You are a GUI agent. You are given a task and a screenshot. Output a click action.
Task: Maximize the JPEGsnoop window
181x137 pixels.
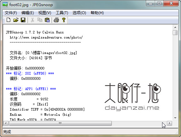pyautogui.click(x=159, y=3)
